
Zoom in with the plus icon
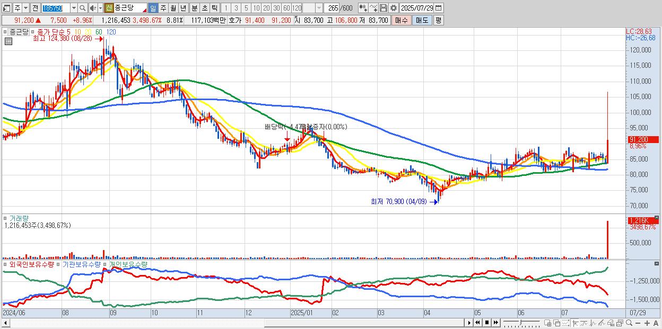point(647,323)
